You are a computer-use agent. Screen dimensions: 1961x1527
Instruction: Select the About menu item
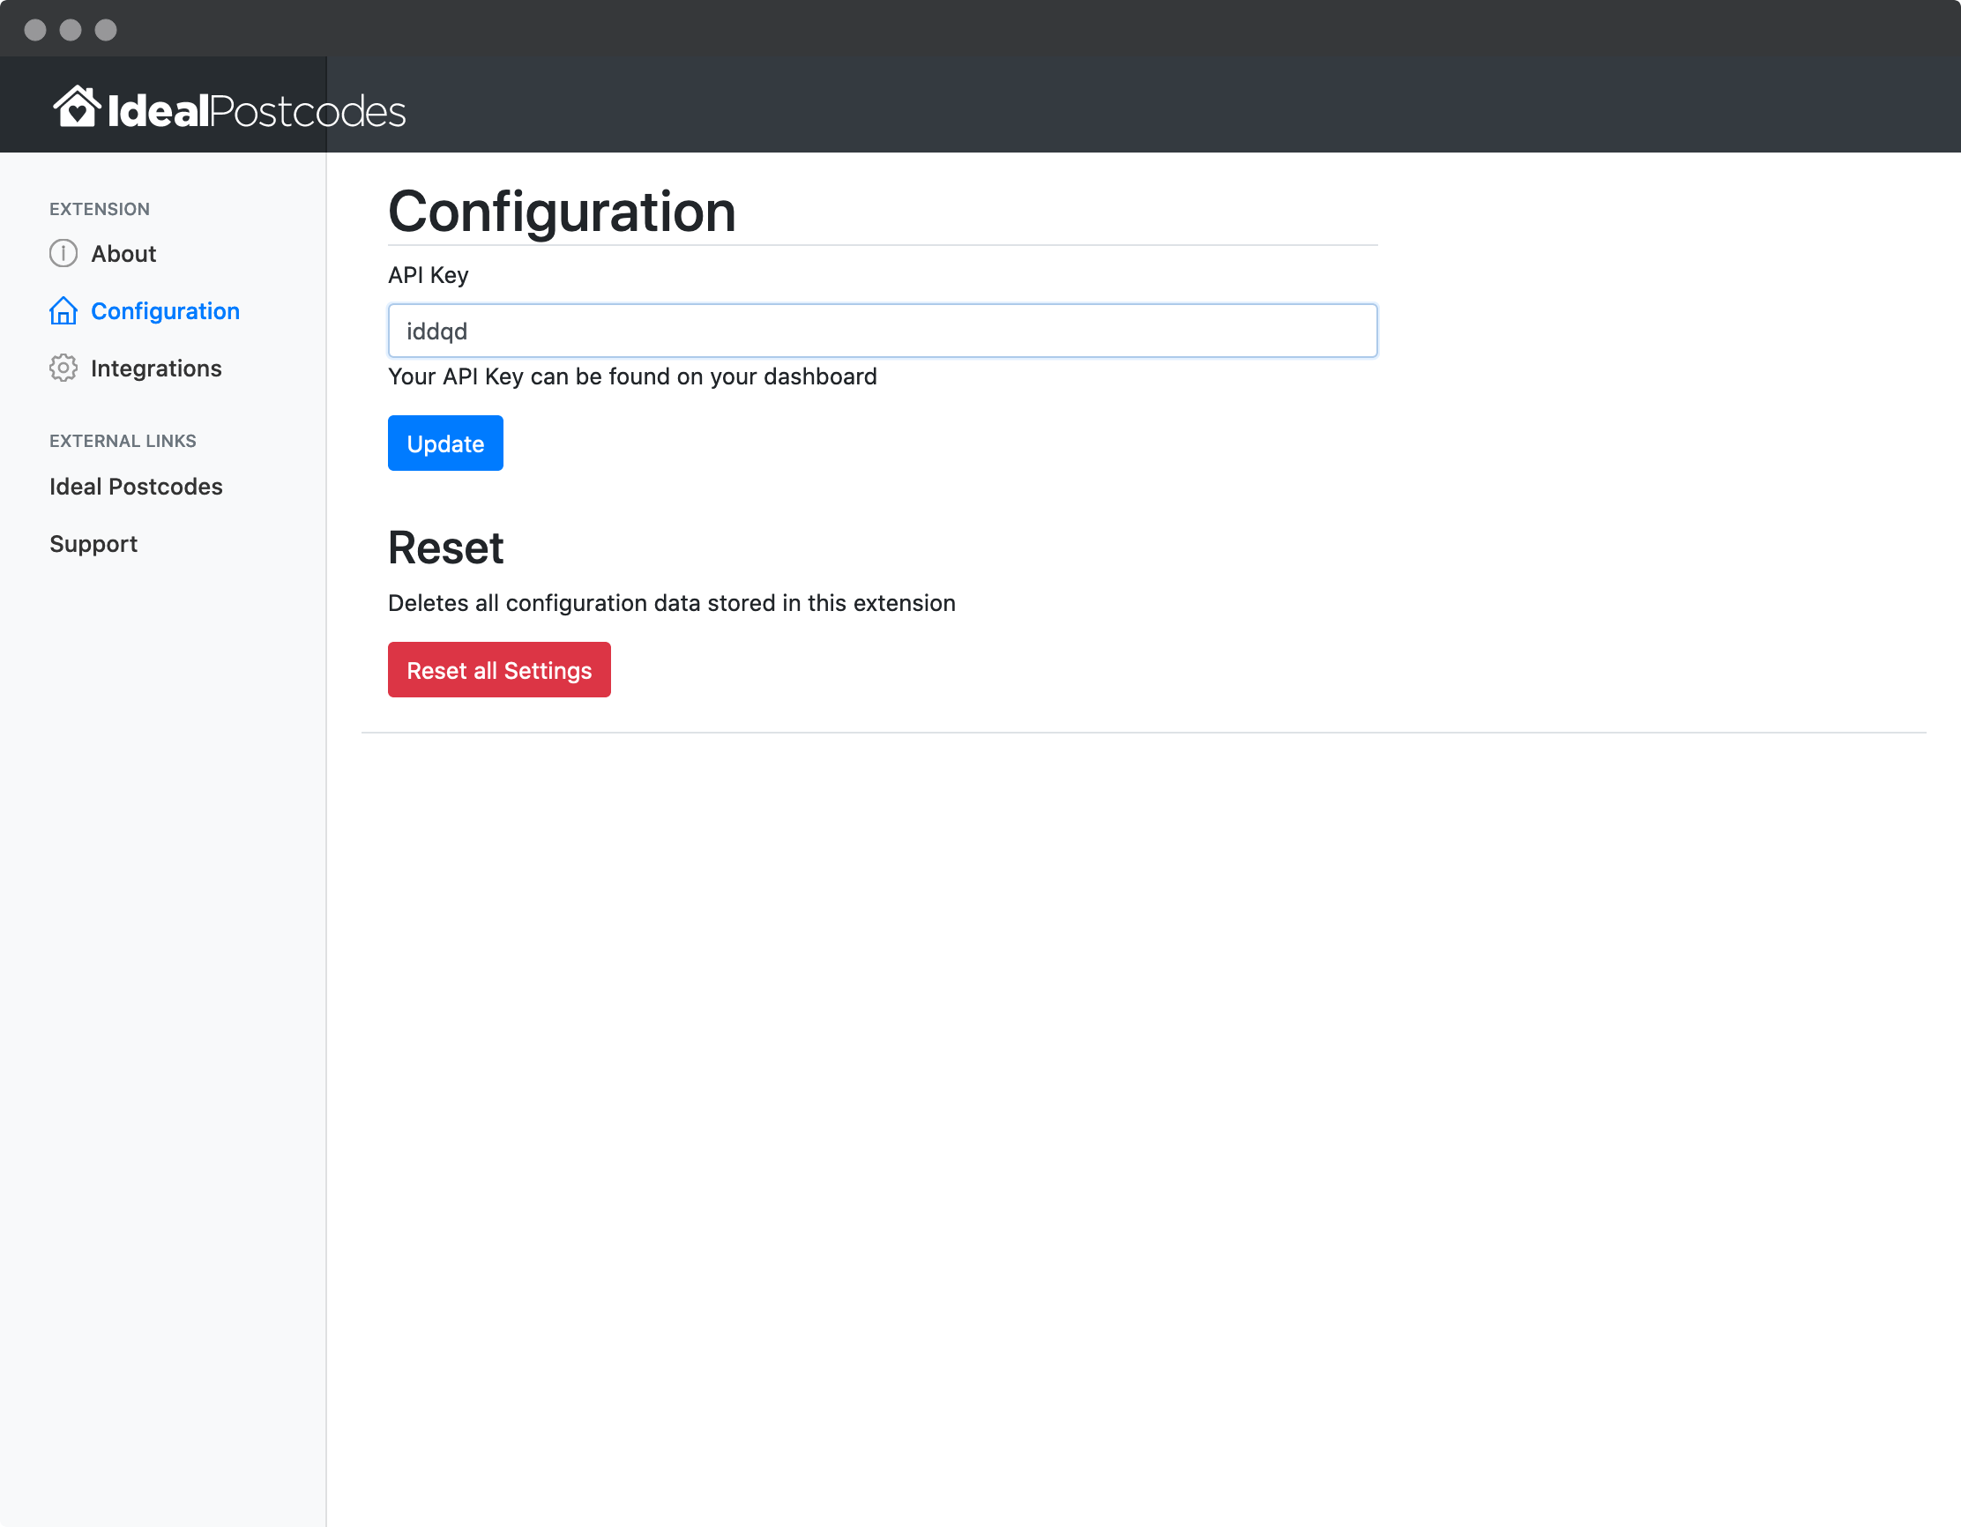tap(123, 251)
